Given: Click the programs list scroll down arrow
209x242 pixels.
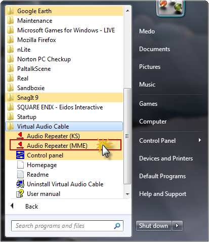Looking at the screenshot, I should point(128,194).
